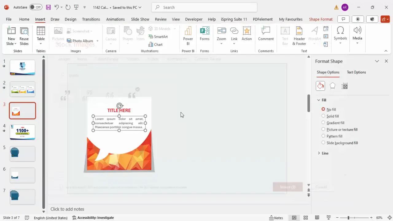This screenshot has height=221, width=393.
Task: Click the zoom level percentage
Action: click(379, 218)
